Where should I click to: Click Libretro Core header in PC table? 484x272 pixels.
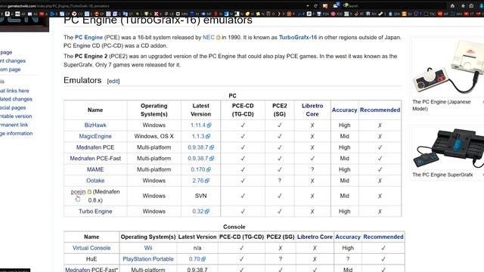pos(312,110)
